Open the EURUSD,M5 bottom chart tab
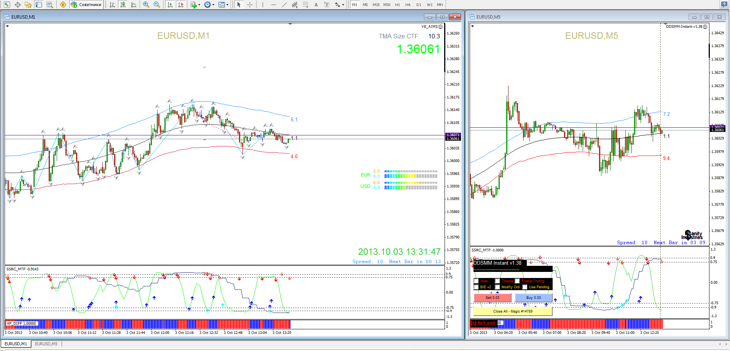The height and width of the screenshot is (351, 730). (46, 344)
